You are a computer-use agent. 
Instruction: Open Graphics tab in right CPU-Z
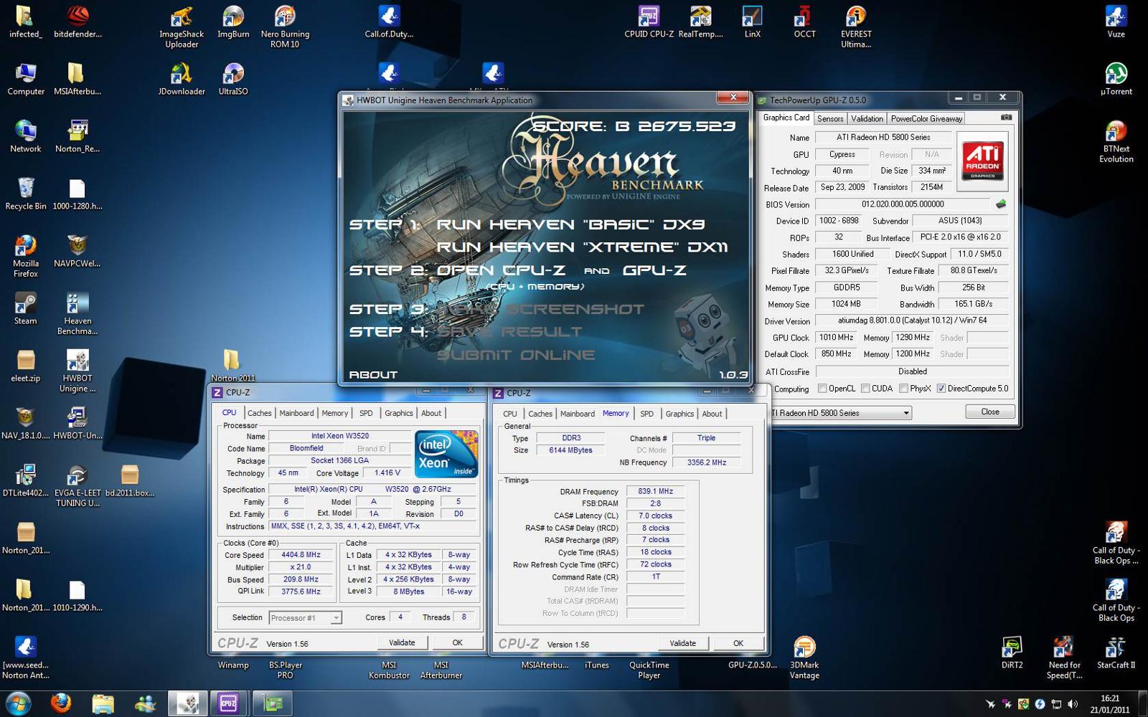679,414
